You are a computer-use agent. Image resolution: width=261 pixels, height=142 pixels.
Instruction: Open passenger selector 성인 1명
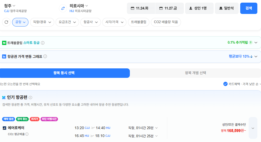pos(199,8)
